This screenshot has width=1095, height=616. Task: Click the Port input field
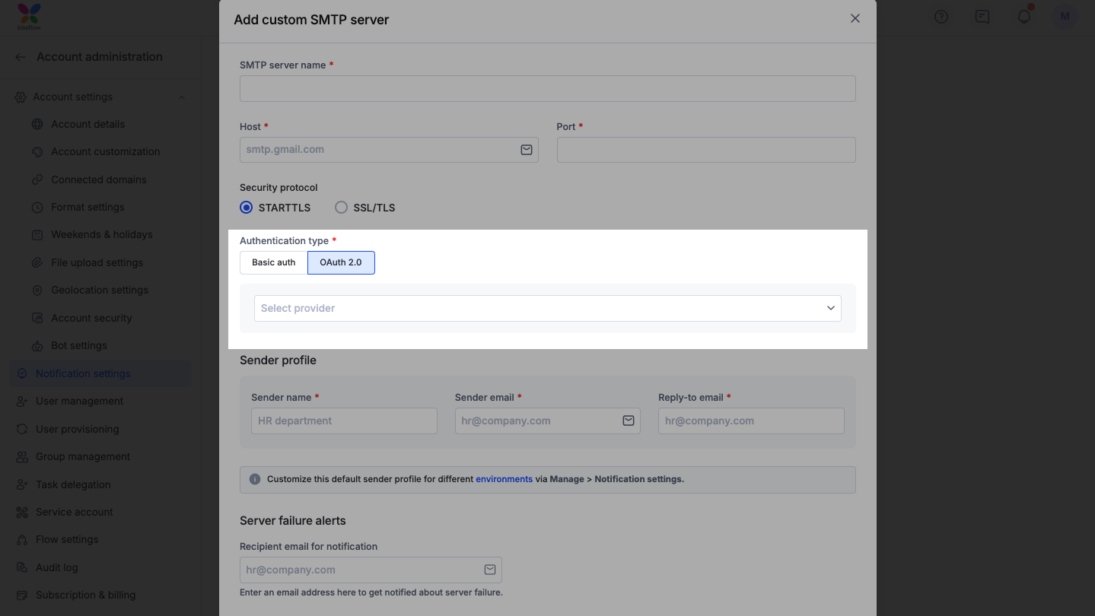tap(706, 150)
